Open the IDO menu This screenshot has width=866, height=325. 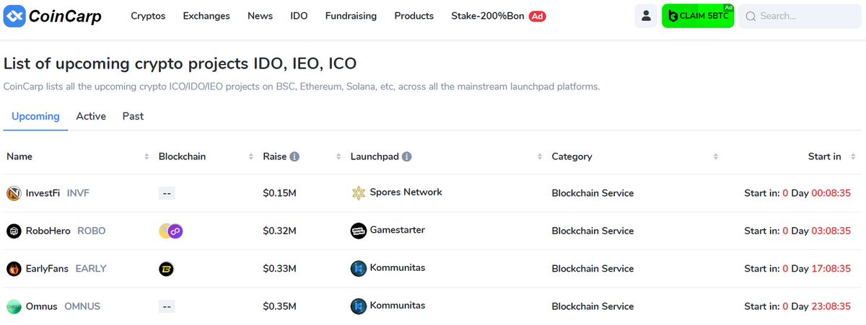pyautogui.click(x=299, y=16)
